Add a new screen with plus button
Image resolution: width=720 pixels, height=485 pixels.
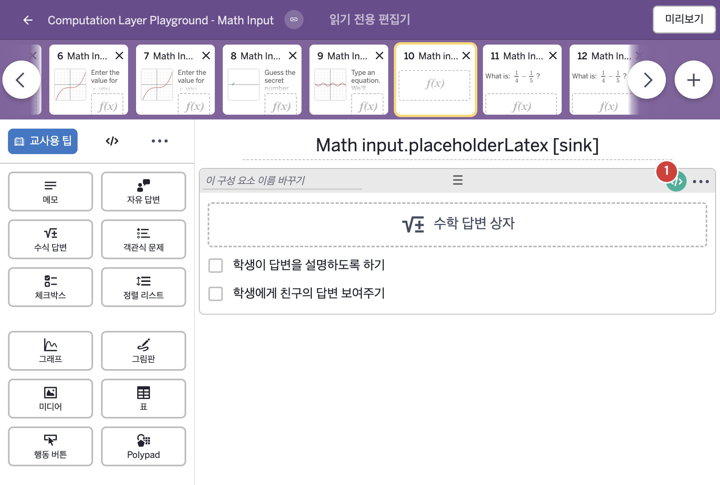[x=693, y=80]
